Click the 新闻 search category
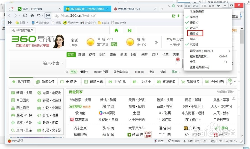The height and width of the screenshot is (149, 250). (x=81, y=55)
